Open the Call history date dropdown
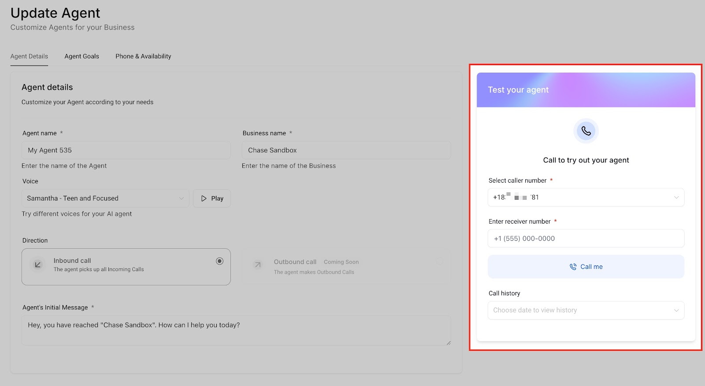Screen dimensions: 705x386 (x=586, y=310)
